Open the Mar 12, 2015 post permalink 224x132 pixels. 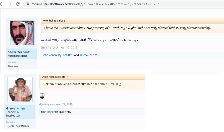(69, 47)
